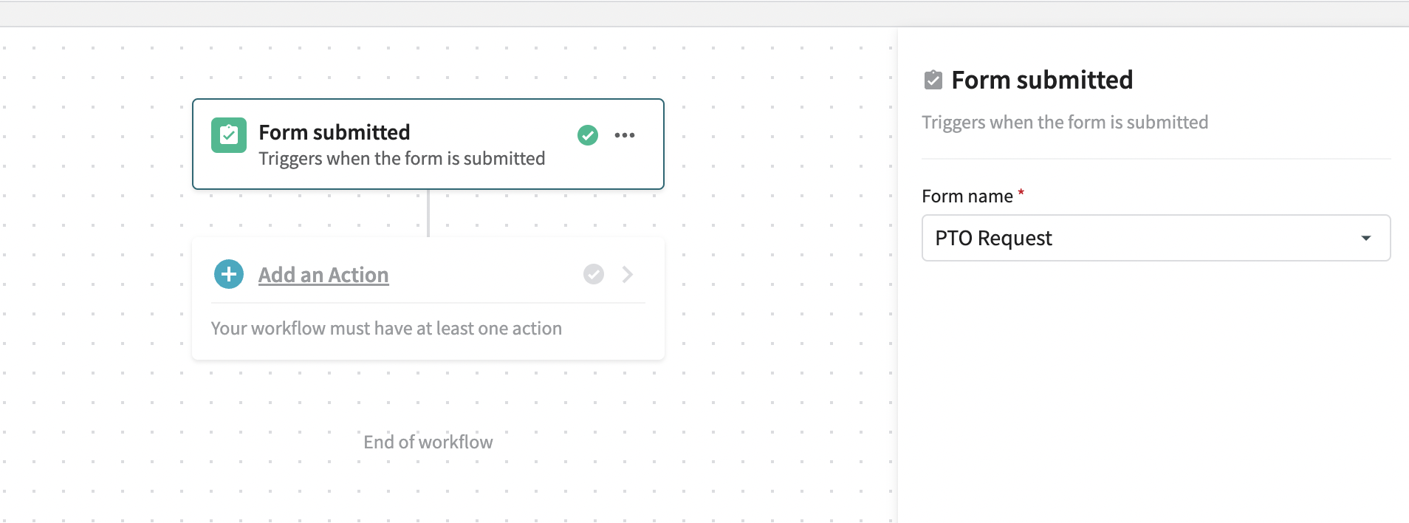Click the green checkmark status on Form submitted
Image resolution: width=1409 pixels, height=523 pixels.
(588, 135)
